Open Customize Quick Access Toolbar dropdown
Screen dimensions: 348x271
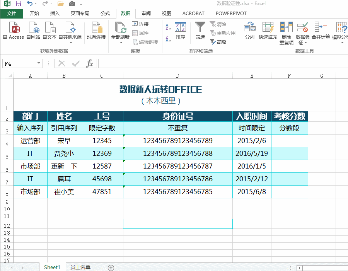point(81,4)
